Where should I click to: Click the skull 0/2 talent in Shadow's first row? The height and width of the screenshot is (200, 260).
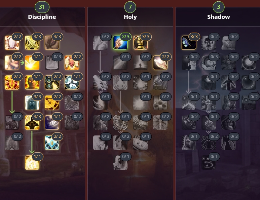click(x=209, y=43)
